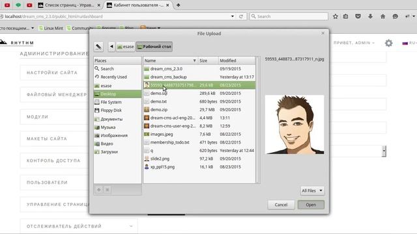Screen dimensions: 417x234
Task: Select the demo.zip file
Action: pos(199,110)
